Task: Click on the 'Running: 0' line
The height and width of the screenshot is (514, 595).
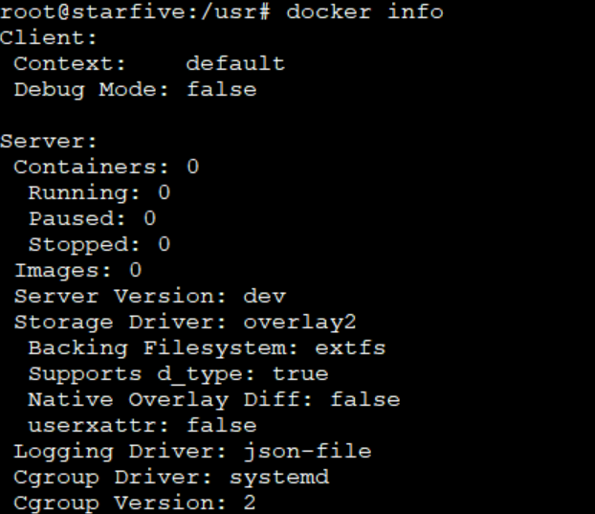Action: [x=99, y=193]
